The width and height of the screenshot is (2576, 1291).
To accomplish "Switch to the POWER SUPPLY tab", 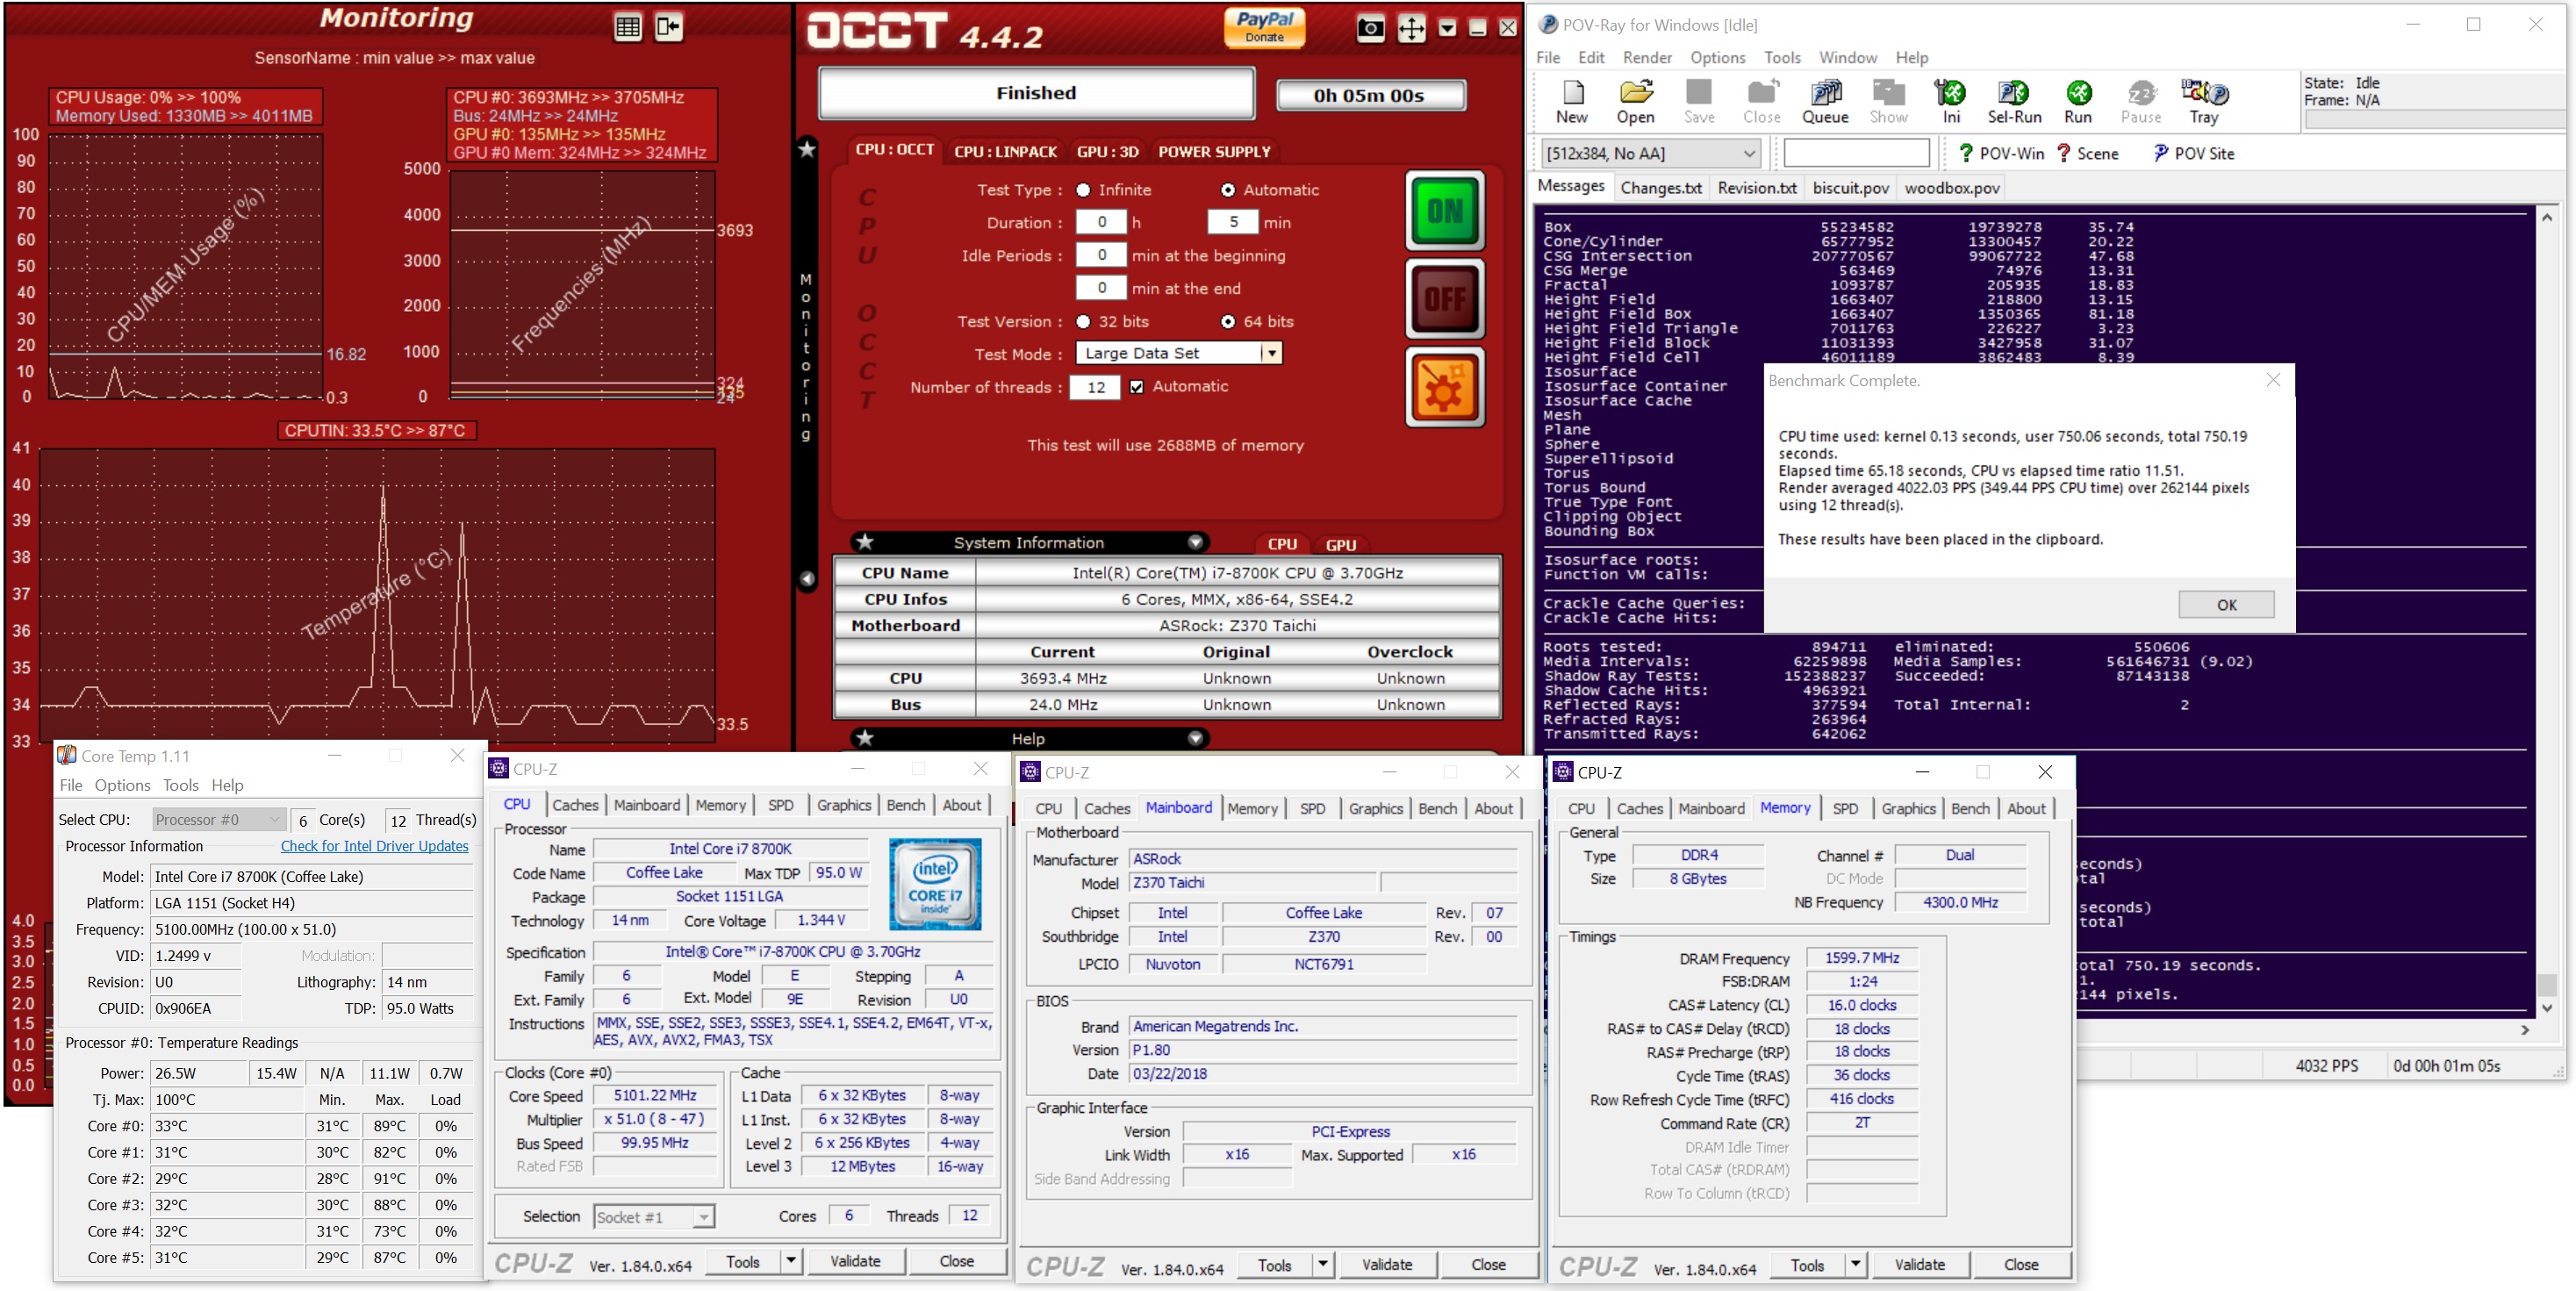I will click(1214, 152).
